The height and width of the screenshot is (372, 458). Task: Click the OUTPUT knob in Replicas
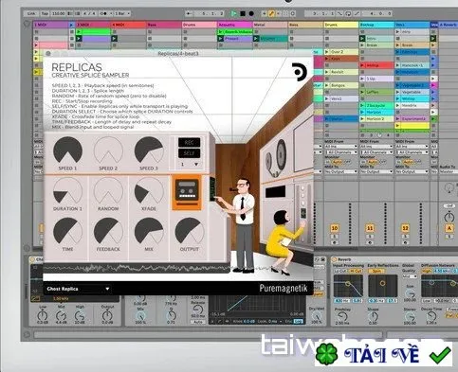point(189,231)
